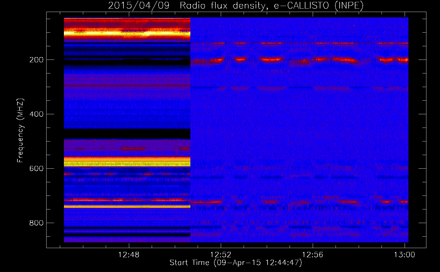Click the 12:56 time tick label
Image resolution: width=440 pixels, height=272 pixels.
[x=313, y=255]
